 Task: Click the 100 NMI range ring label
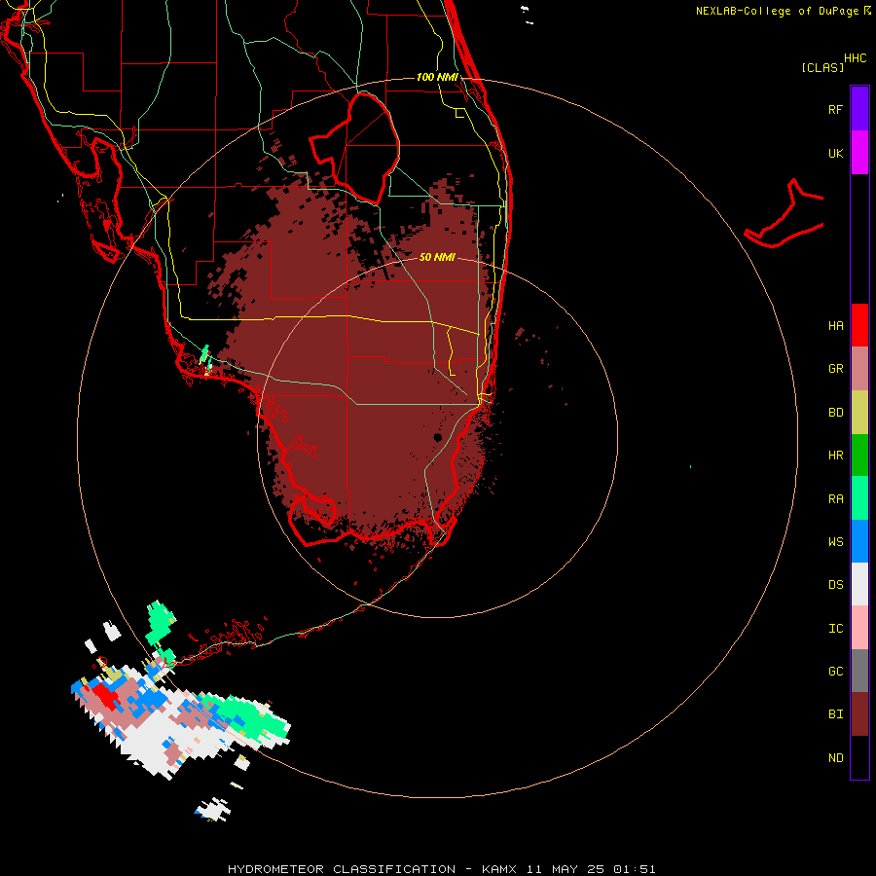point(437,77)
